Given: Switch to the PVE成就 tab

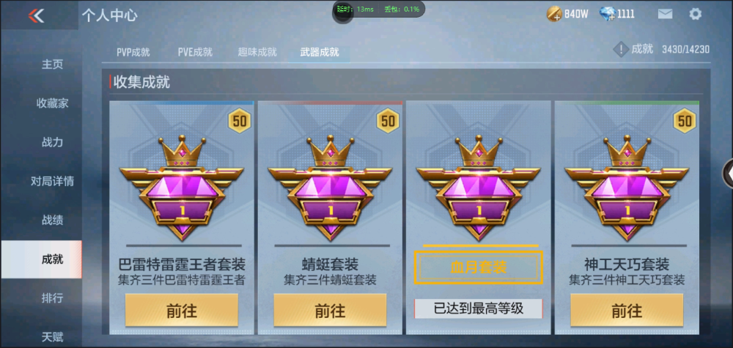Looking at the screenshot, I should (x=195, y=52).
